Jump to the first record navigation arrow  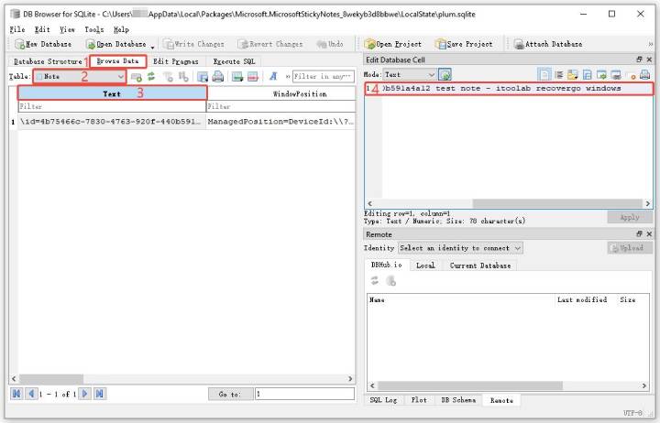point(16,394)
